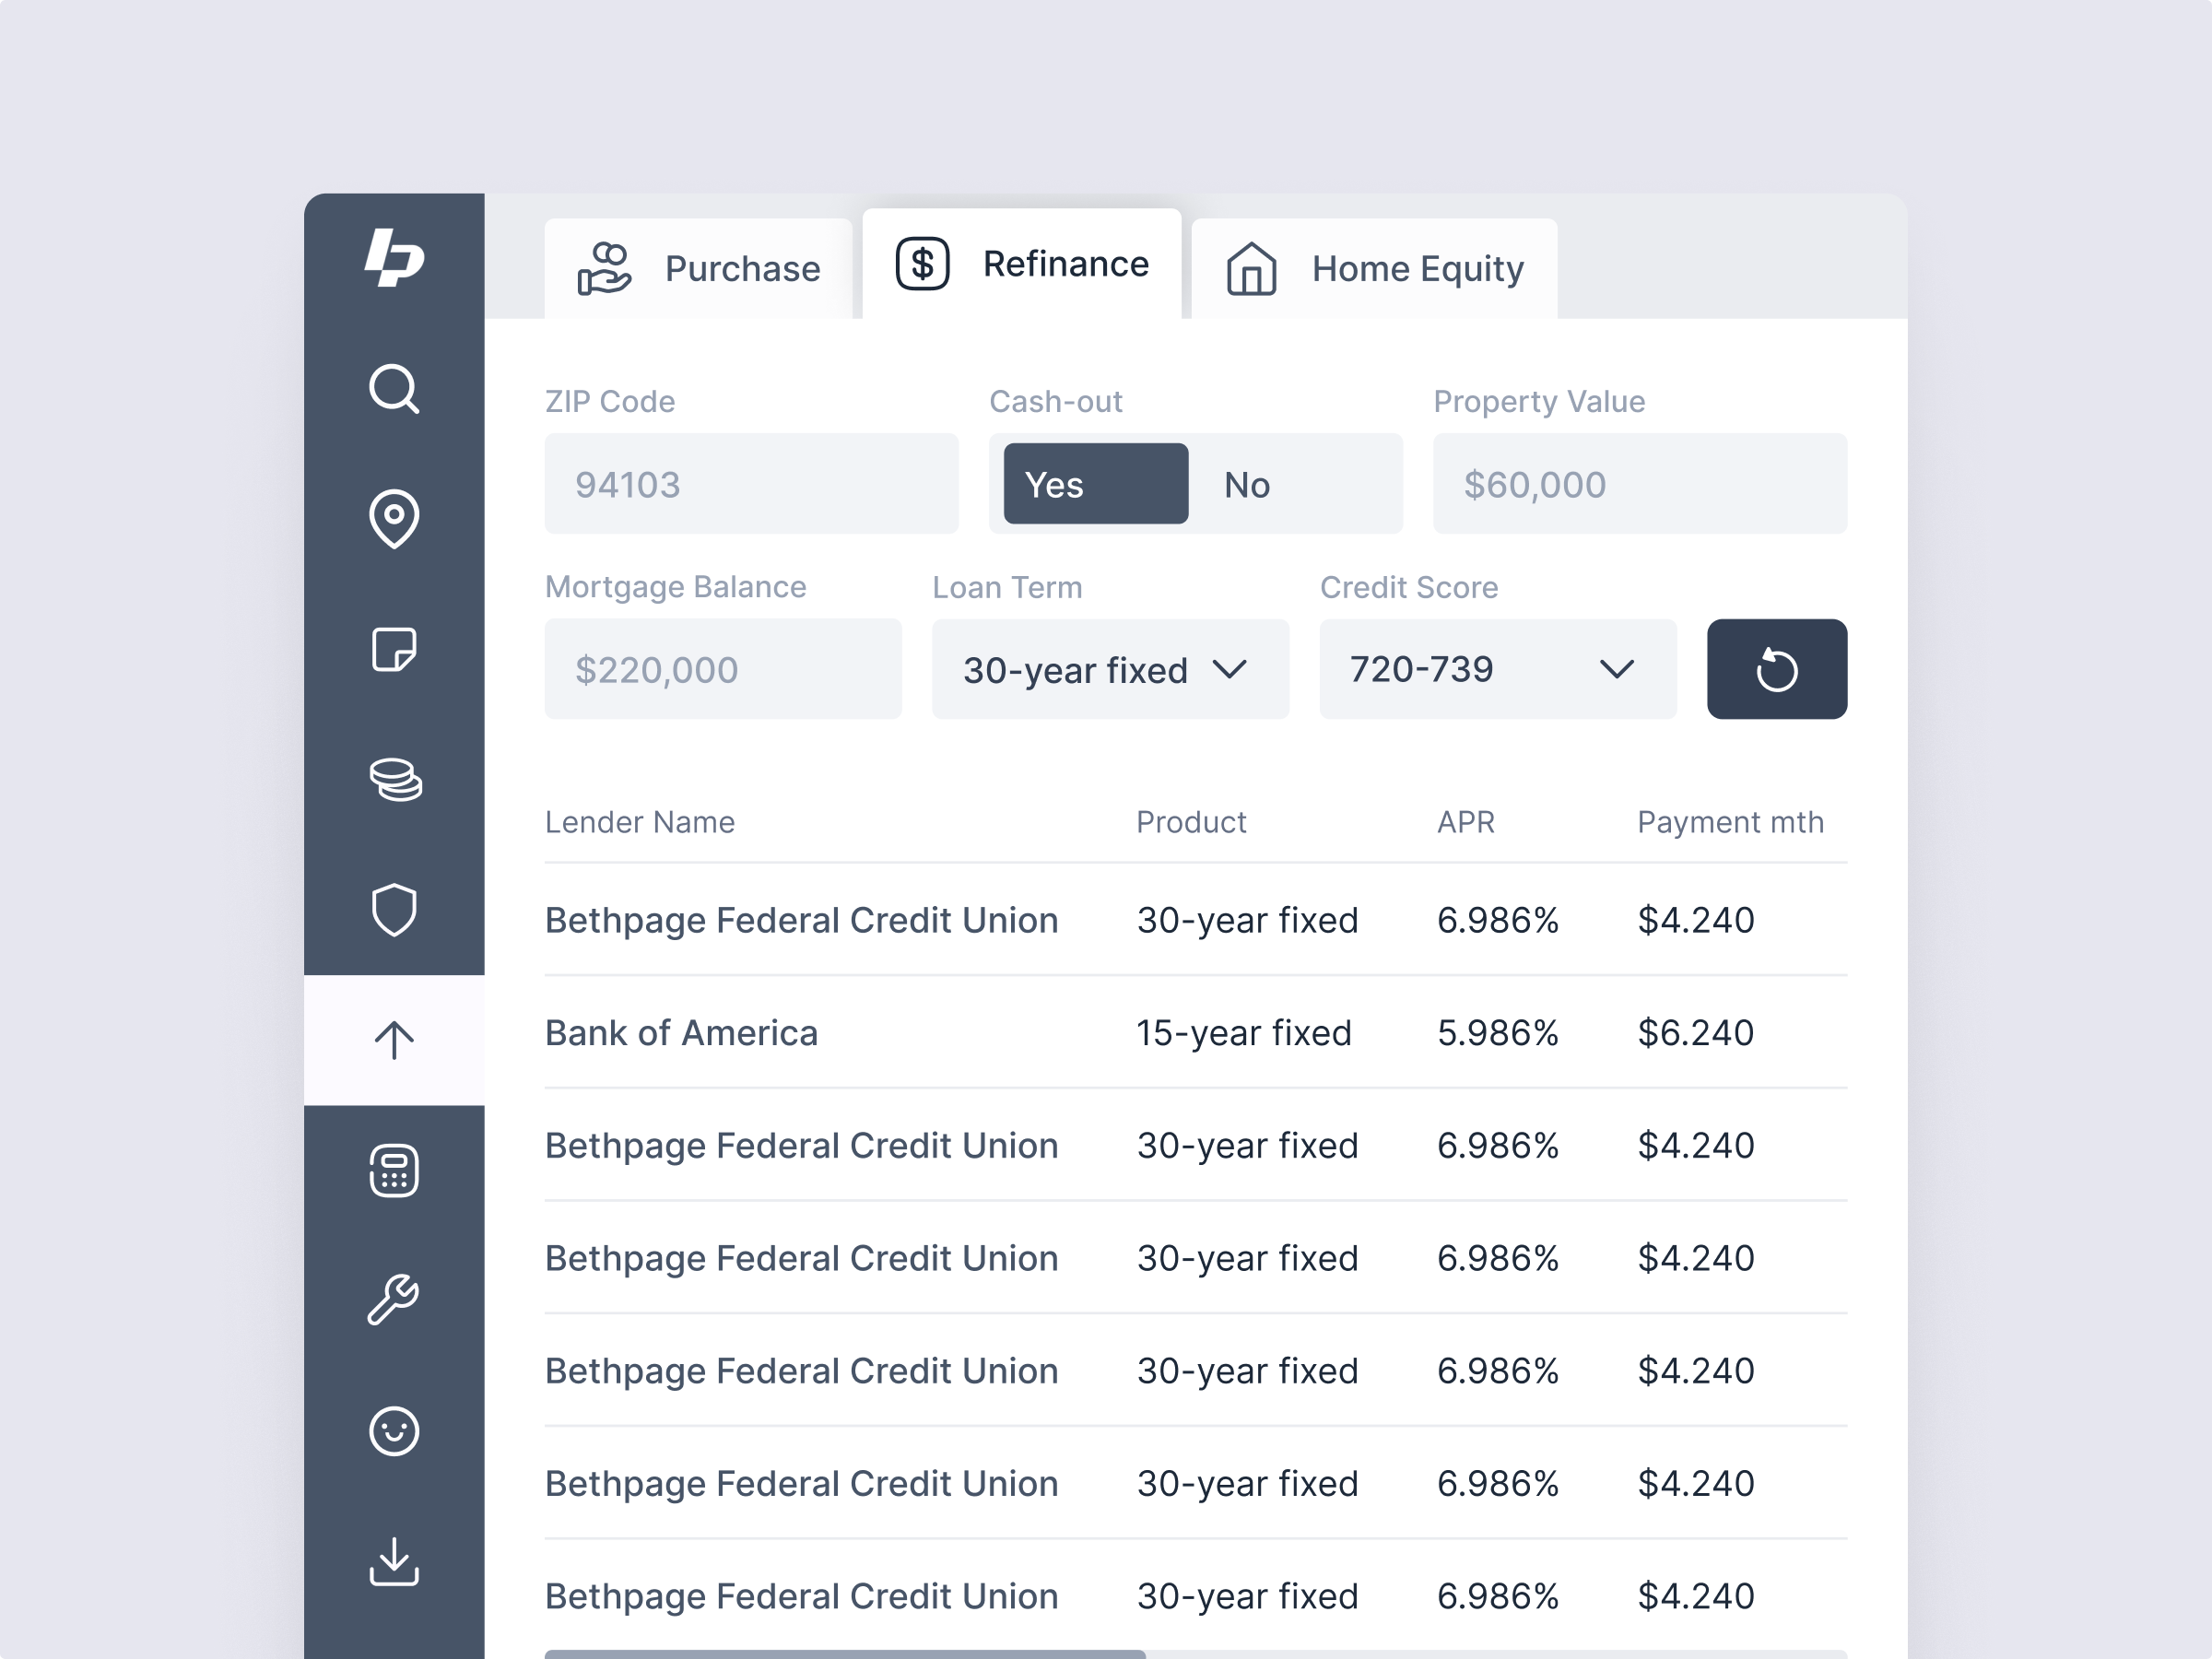Open the search icon in the sidebar
2212x1659 pixels.
coord(394,389)
